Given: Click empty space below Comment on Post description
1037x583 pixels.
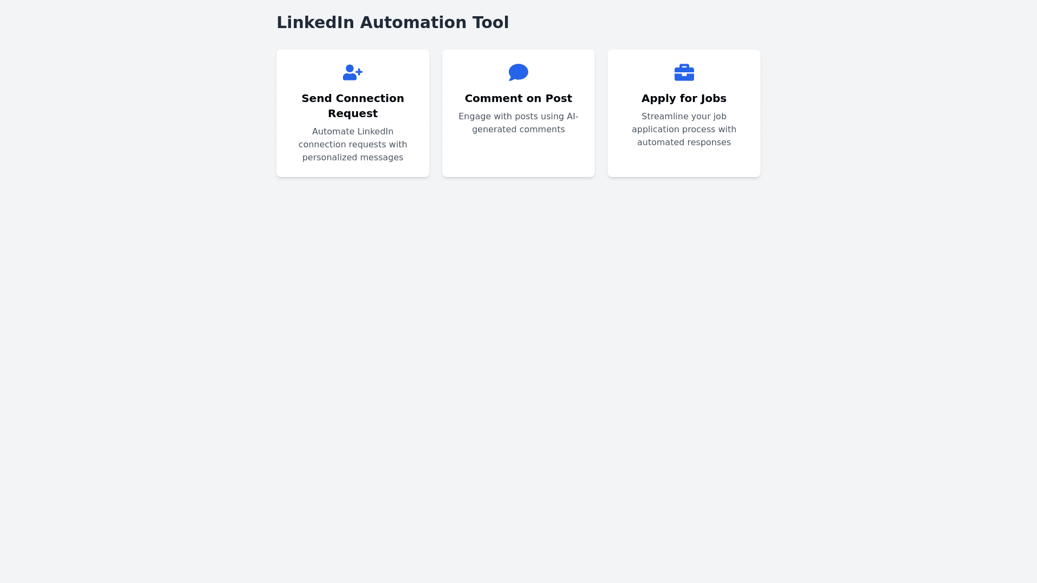Looking at the screenshot, I should click(518, 157).
